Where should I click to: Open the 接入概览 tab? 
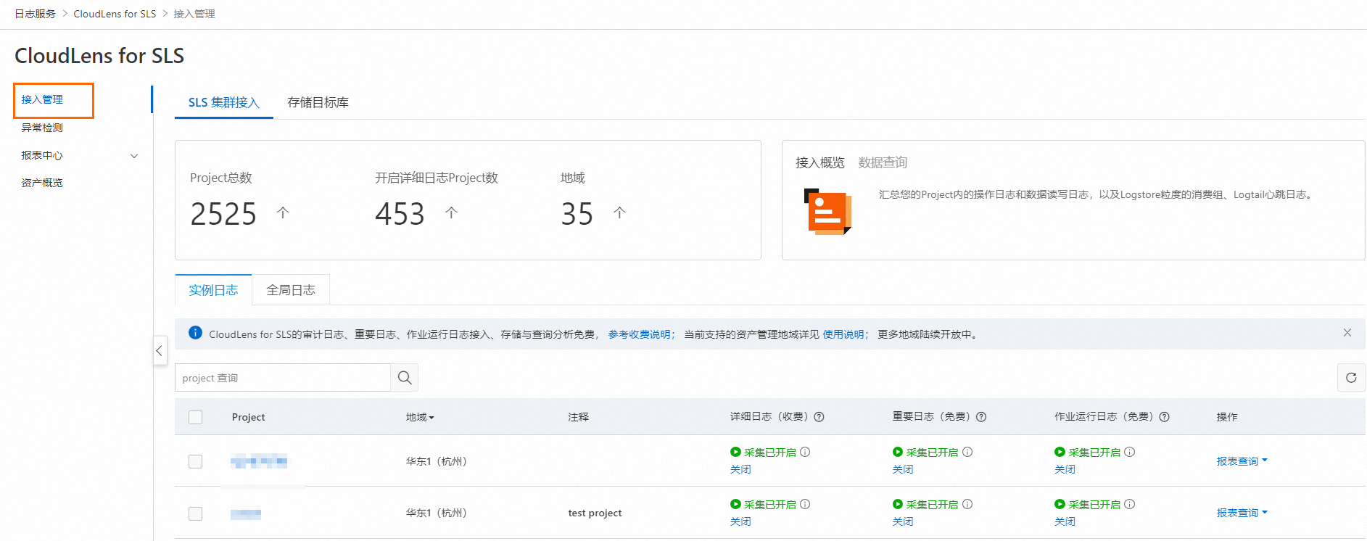coord(820,162)
